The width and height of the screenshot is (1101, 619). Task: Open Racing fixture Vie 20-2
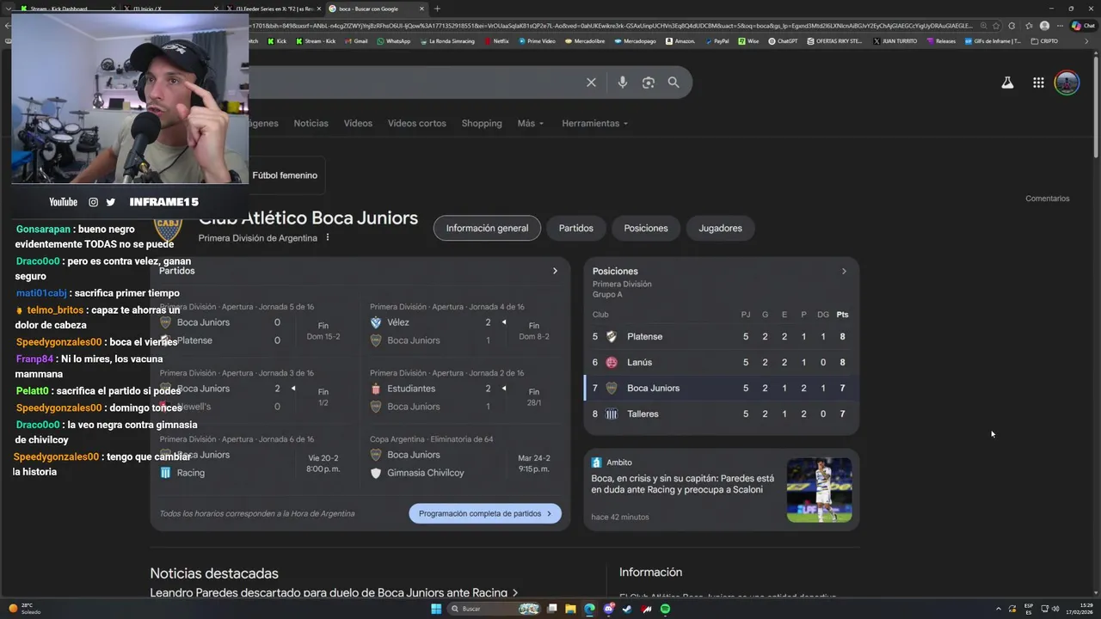point(255,457)
